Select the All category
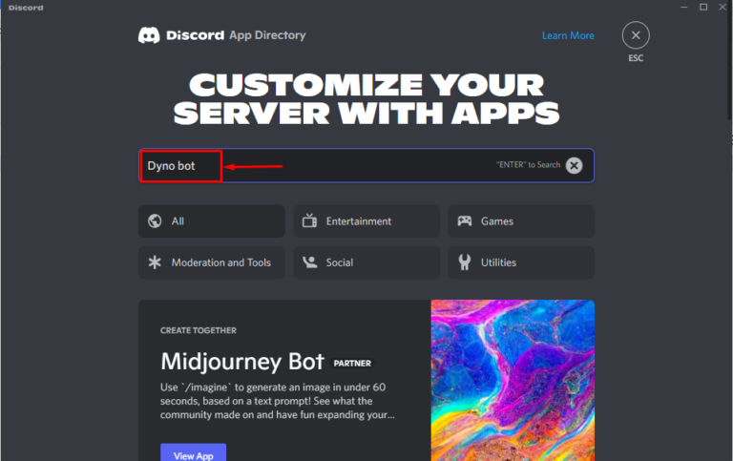733x461 pixels. point(212,221)
